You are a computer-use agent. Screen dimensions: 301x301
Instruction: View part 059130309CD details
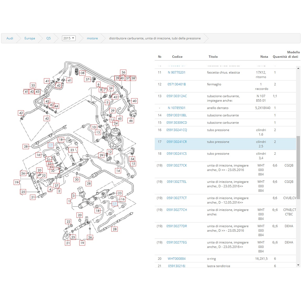pyautogui.click(x=177, y=123)
